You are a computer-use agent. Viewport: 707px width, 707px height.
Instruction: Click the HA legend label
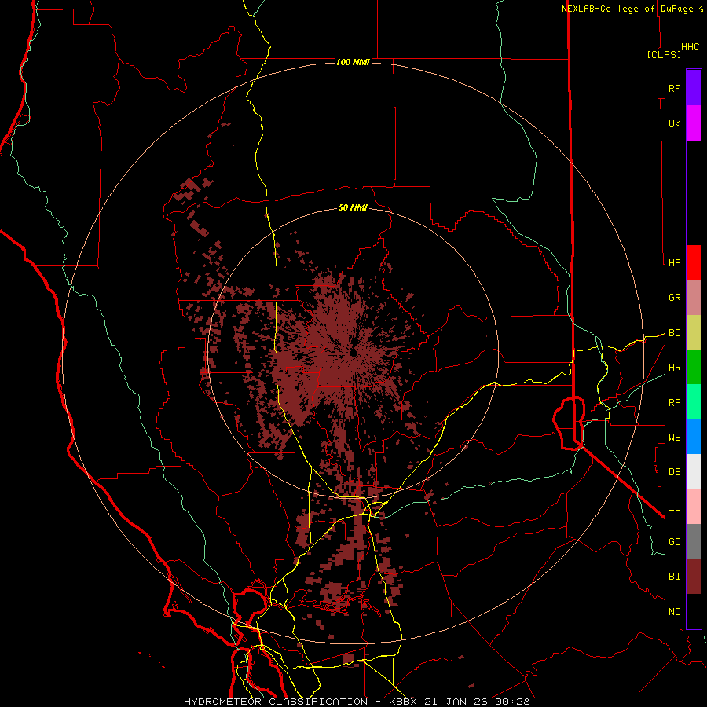coord(674,262)
